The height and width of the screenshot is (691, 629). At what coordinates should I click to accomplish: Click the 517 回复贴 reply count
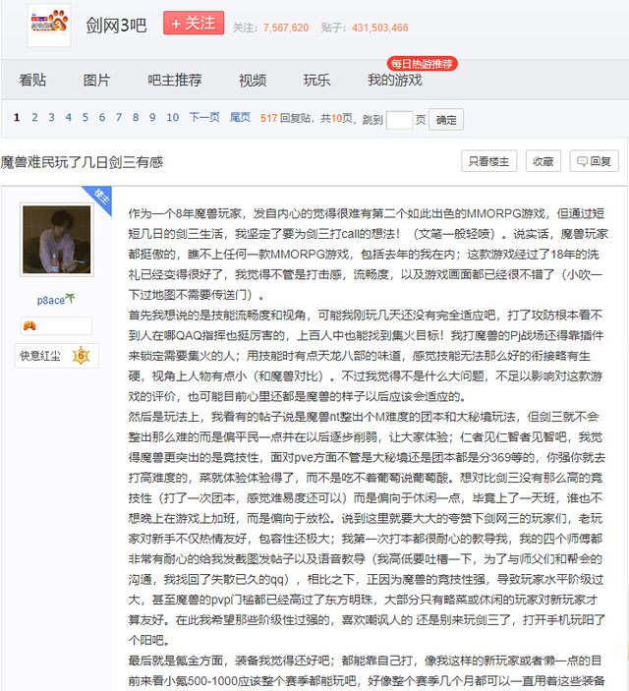[285, 118]
